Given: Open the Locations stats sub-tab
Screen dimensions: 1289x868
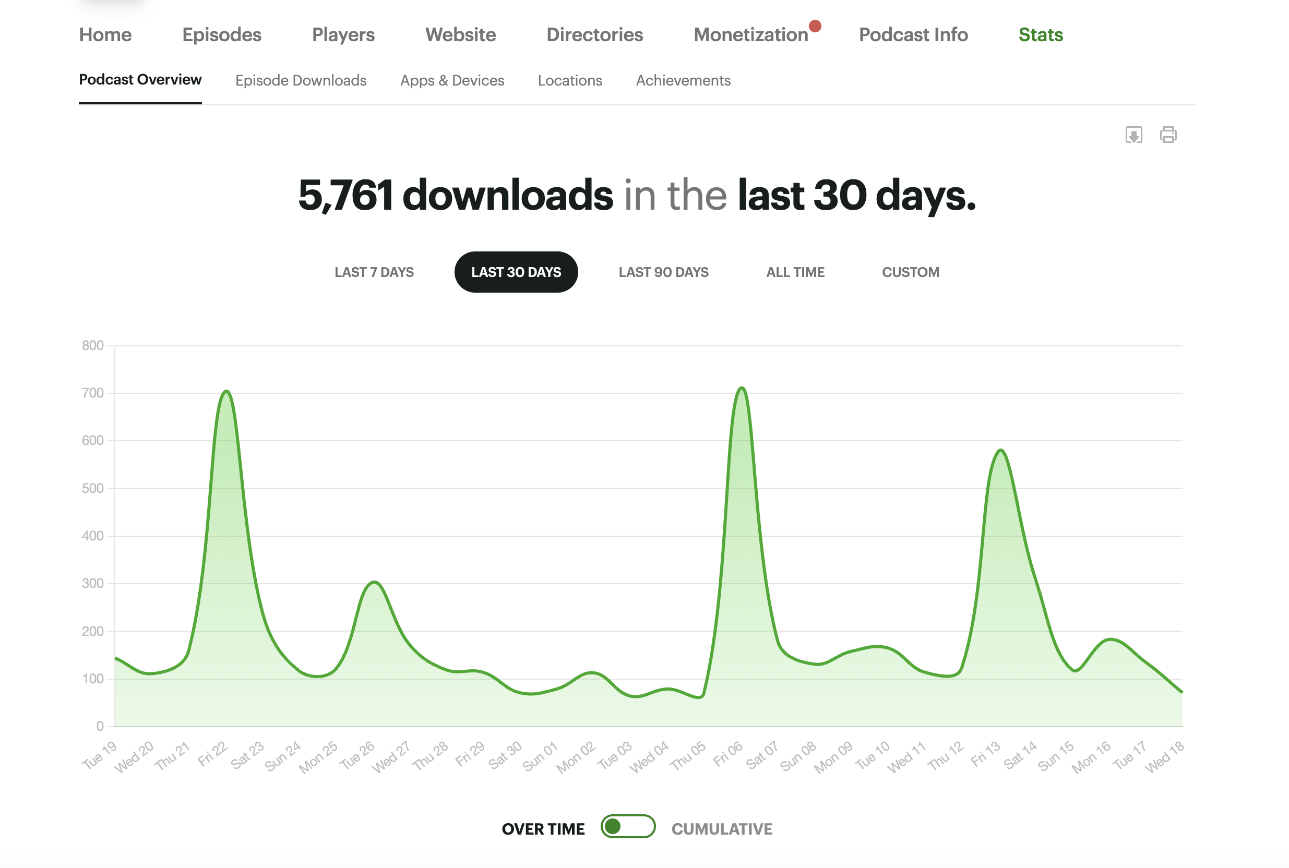Looking at the screenshot, I should tap(569, 81).
